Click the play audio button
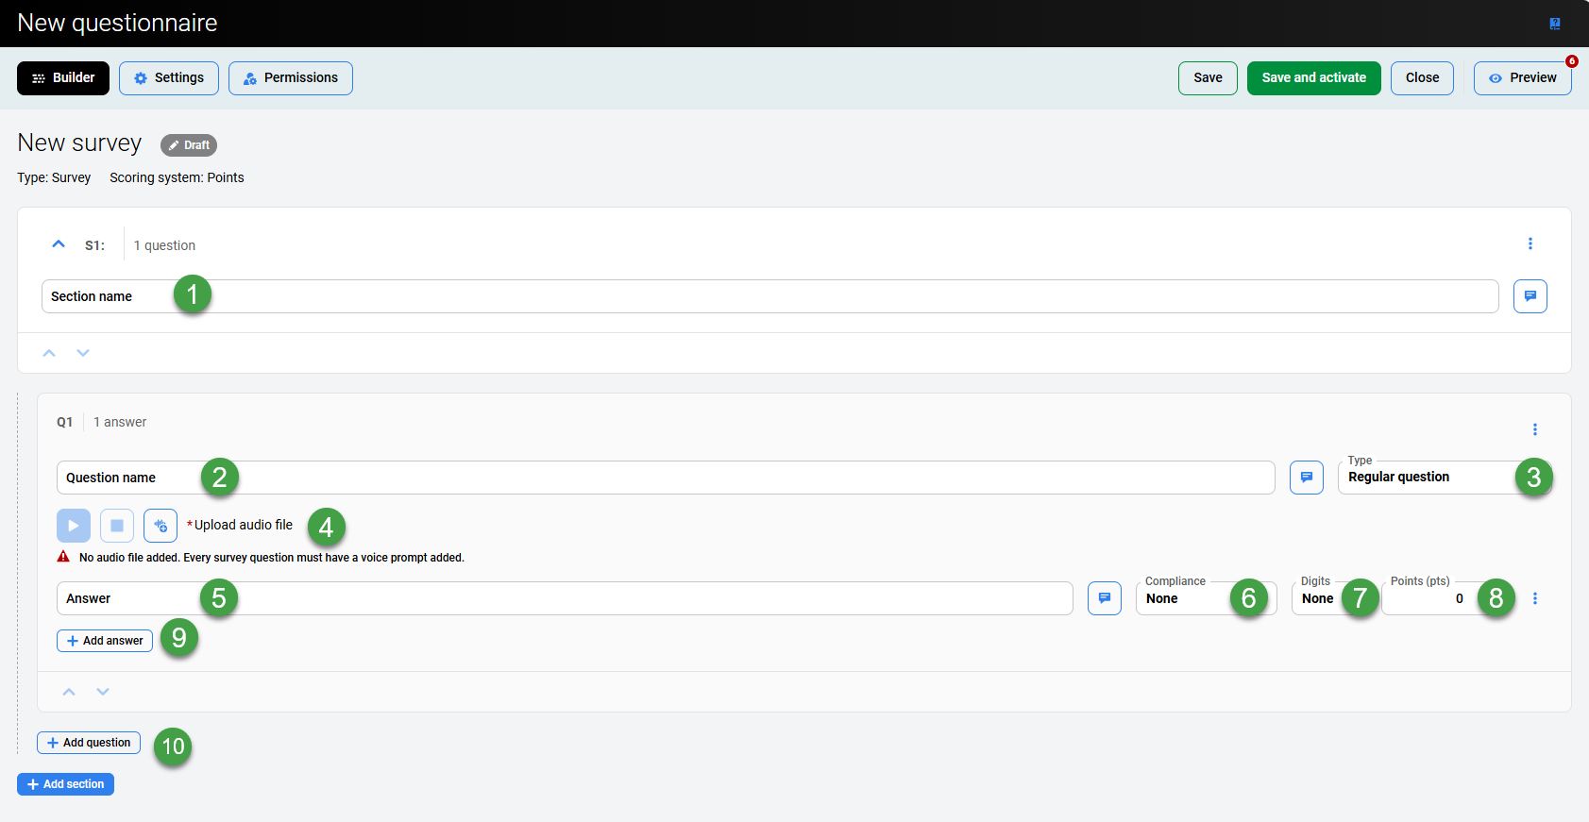The image size is (1589, 822). tap(74, 526)
